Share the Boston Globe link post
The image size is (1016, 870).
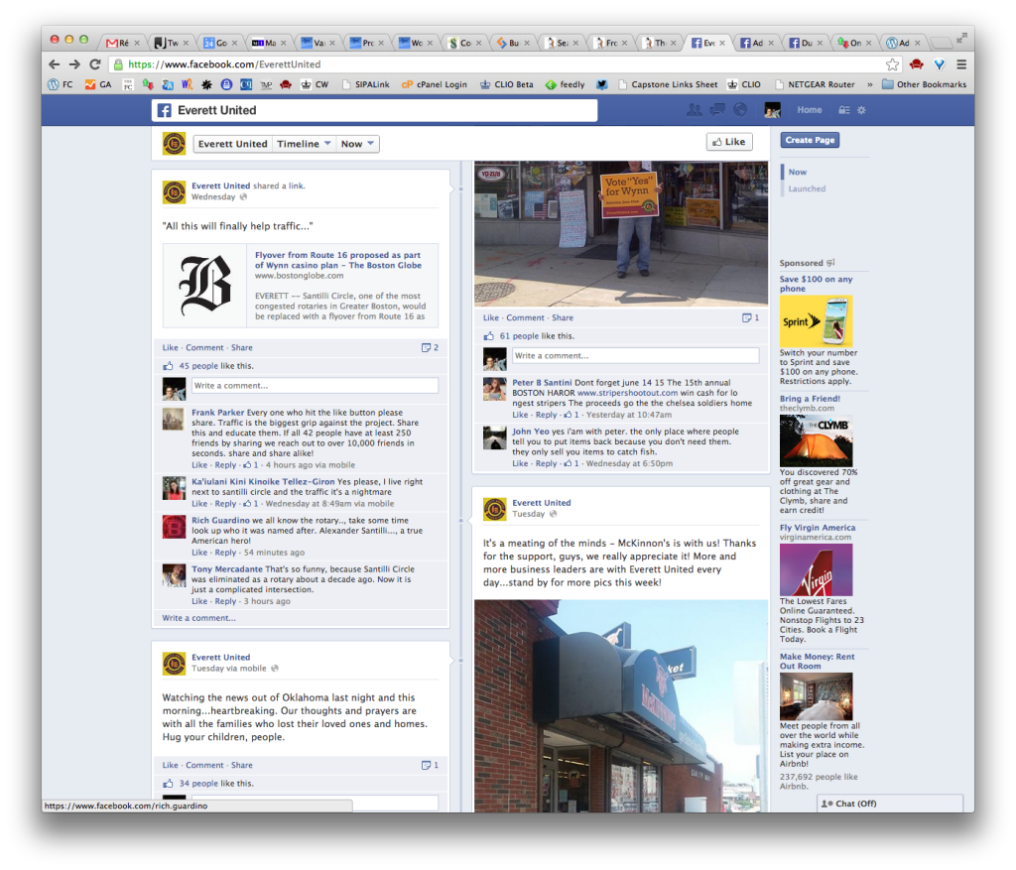point(242,348)
